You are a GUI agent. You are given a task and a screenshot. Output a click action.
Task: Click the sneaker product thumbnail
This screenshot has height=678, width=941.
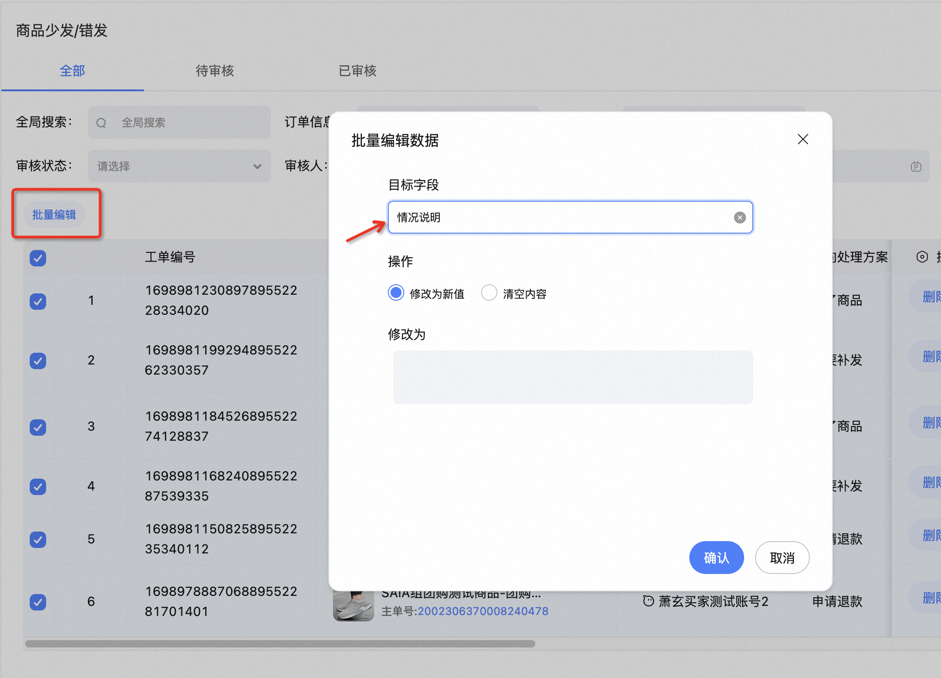coord(353,606)
